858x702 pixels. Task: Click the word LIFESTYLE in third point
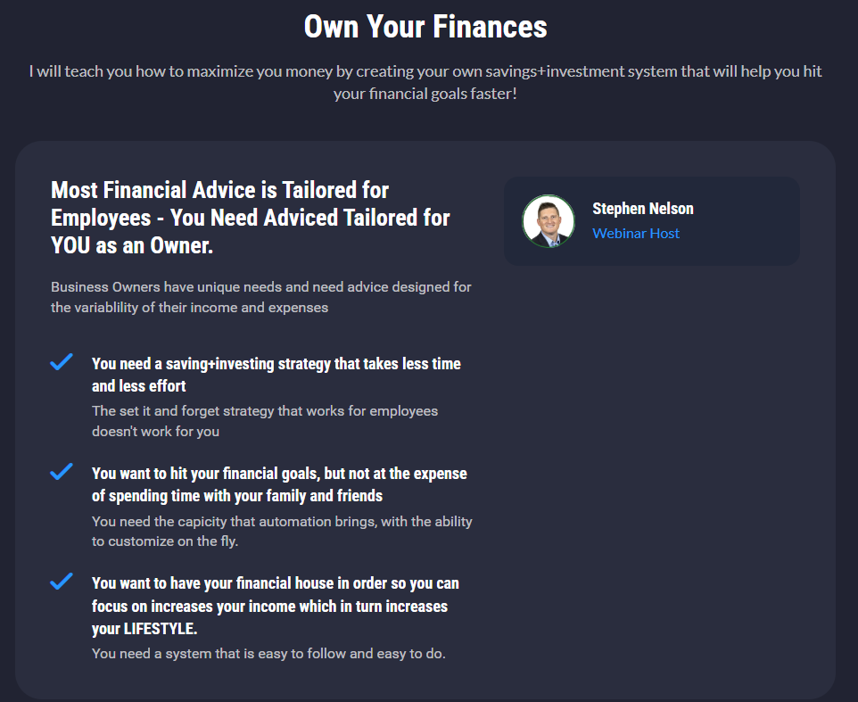(160, 629)
